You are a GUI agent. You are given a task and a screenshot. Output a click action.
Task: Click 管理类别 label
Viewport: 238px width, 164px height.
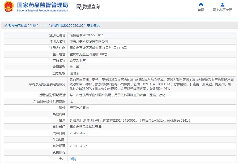(59, 67)
